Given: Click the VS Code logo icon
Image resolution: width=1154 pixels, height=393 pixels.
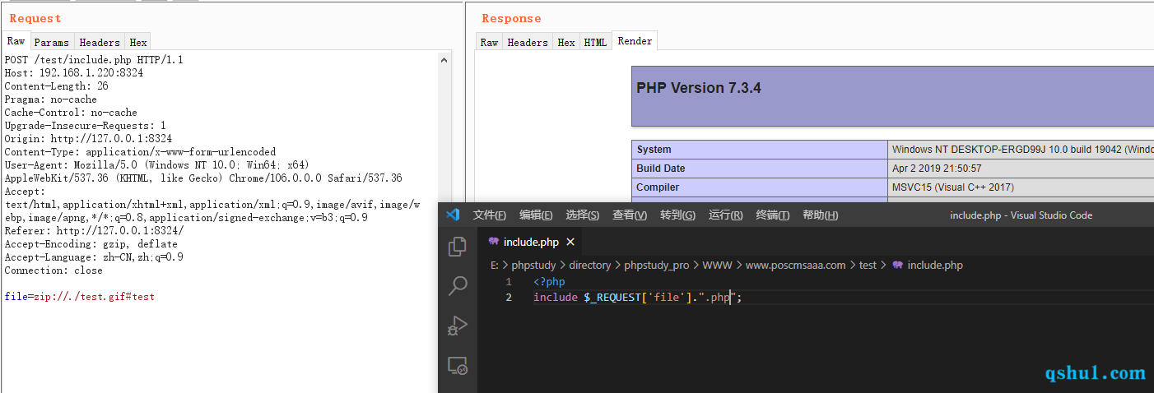Looking at the screenshot, I should click(452, 215).
